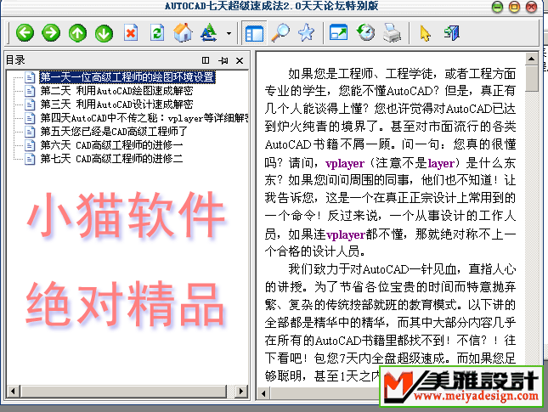Go forward with the green right arrow
548x412 pixels.
pos(51,33)
